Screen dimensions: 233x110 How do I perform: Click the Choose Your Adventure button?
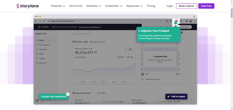click(x=54, y=97)
